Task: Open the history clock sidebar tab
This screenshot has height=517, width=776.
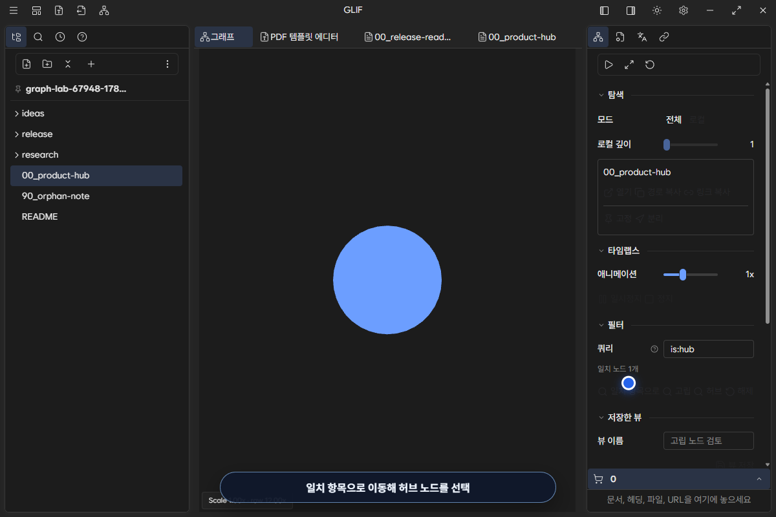Action: click(60, 37)
